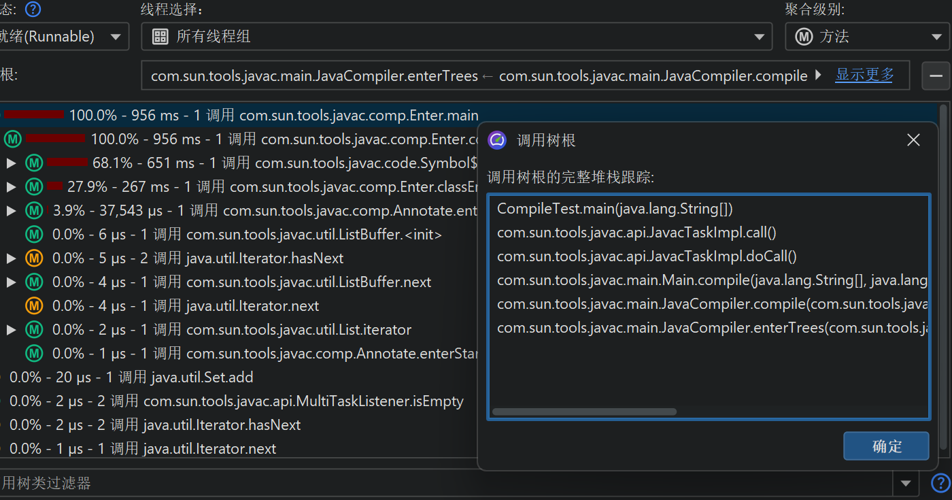Click the help icon beside the thread status label
This screenshot has height=500, width=952.
[33, 10]
